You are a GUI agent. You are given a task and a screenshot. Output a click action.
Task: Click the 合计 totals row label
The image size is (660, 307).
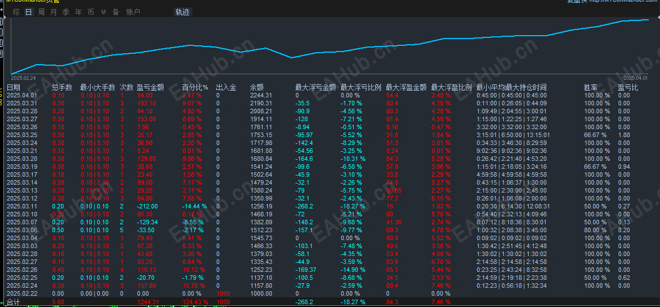tap(13, 302)
